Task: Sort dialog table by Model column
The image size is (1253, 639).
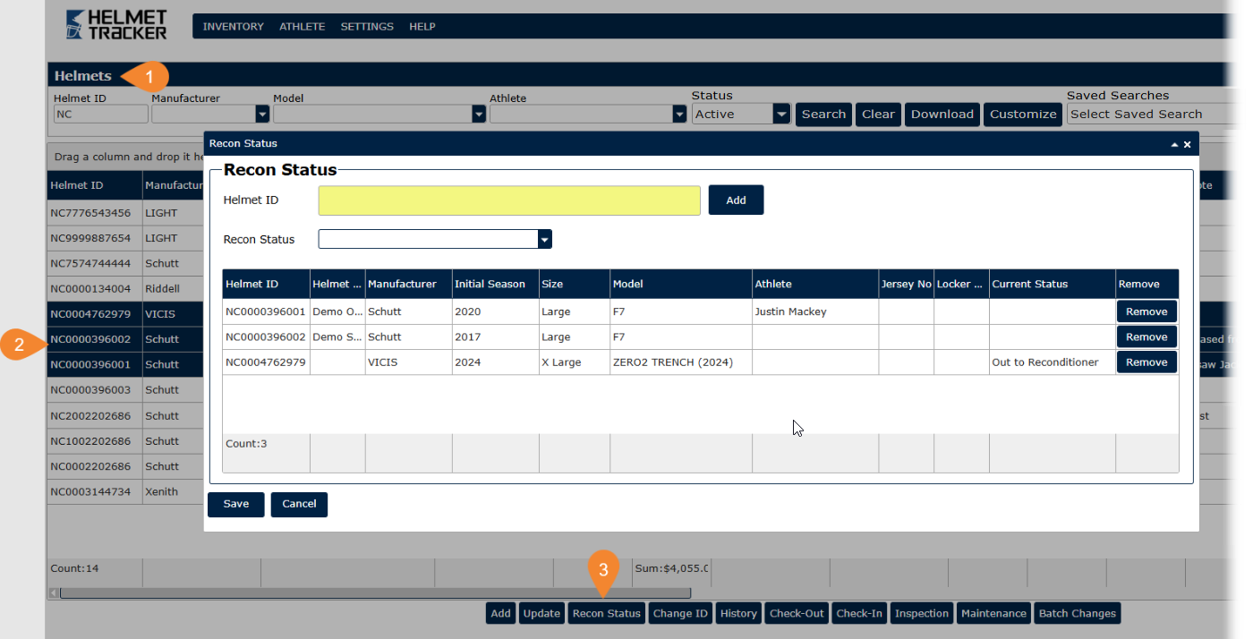Action: click(x=681, y=284)
